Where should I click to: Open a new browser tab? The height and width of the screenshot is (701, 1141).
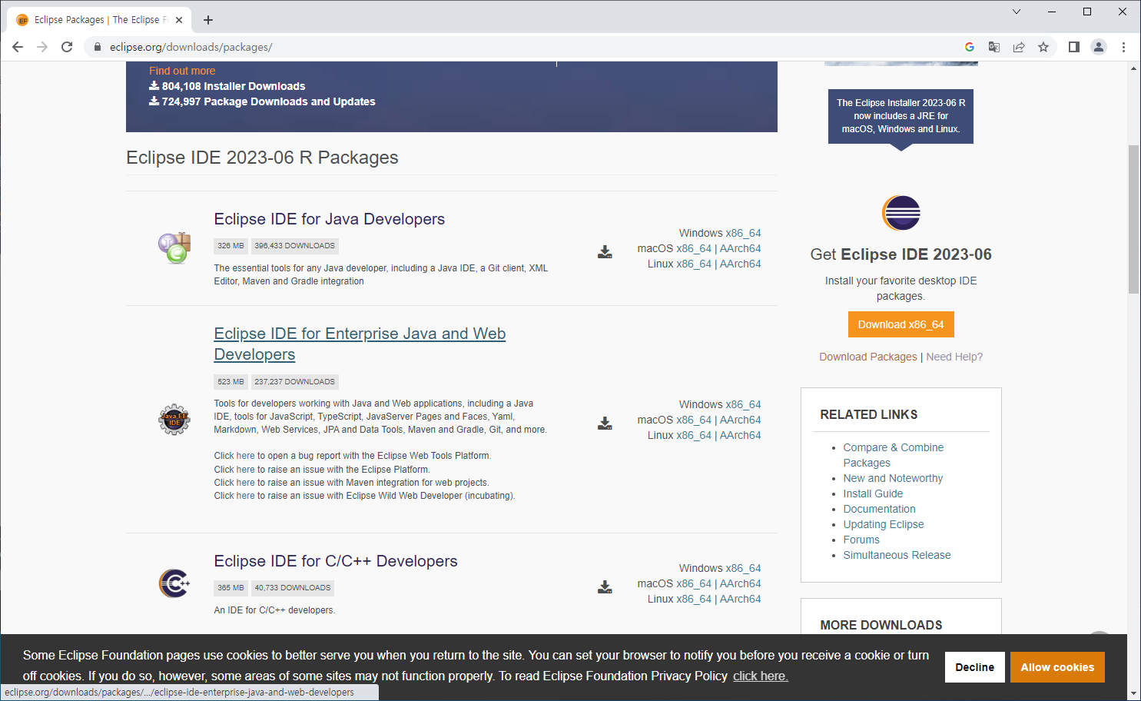(208, 20)
